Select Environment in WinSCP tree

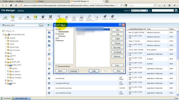click(60, 34)
